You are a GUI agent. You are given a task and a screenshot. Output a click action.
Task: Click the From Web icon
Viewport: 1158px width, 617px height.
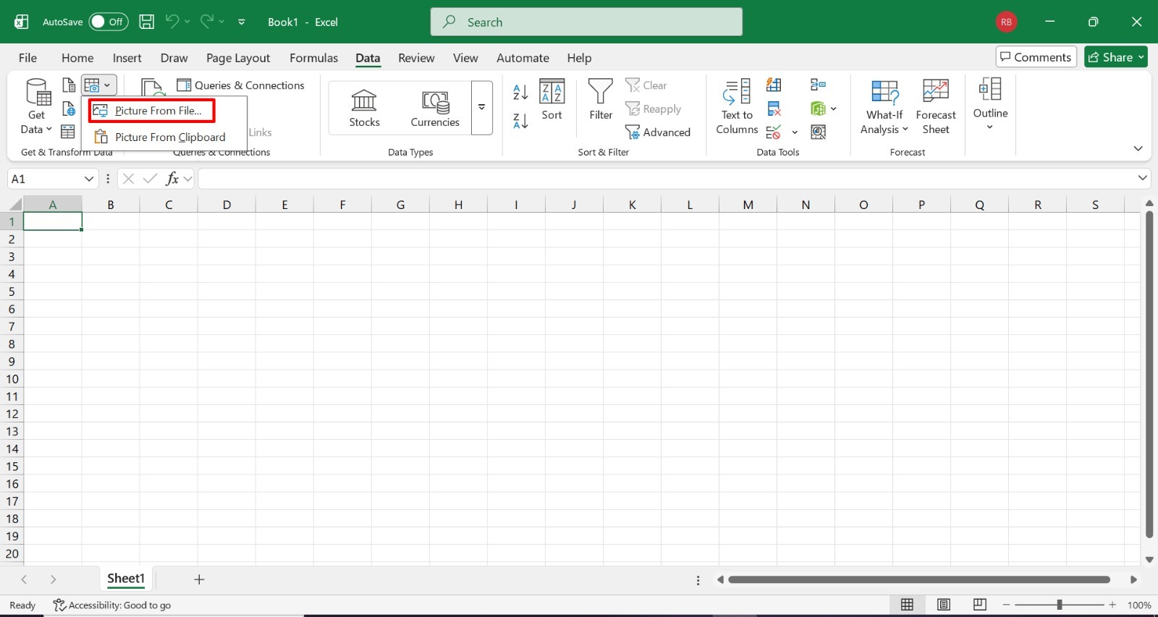tap(69, 108)
